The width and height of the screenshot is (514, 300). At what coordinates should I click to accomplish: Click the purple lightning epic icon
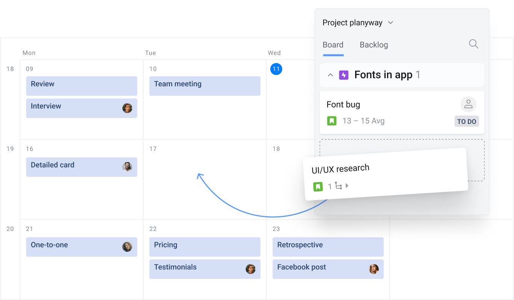(x=344, y=75)
